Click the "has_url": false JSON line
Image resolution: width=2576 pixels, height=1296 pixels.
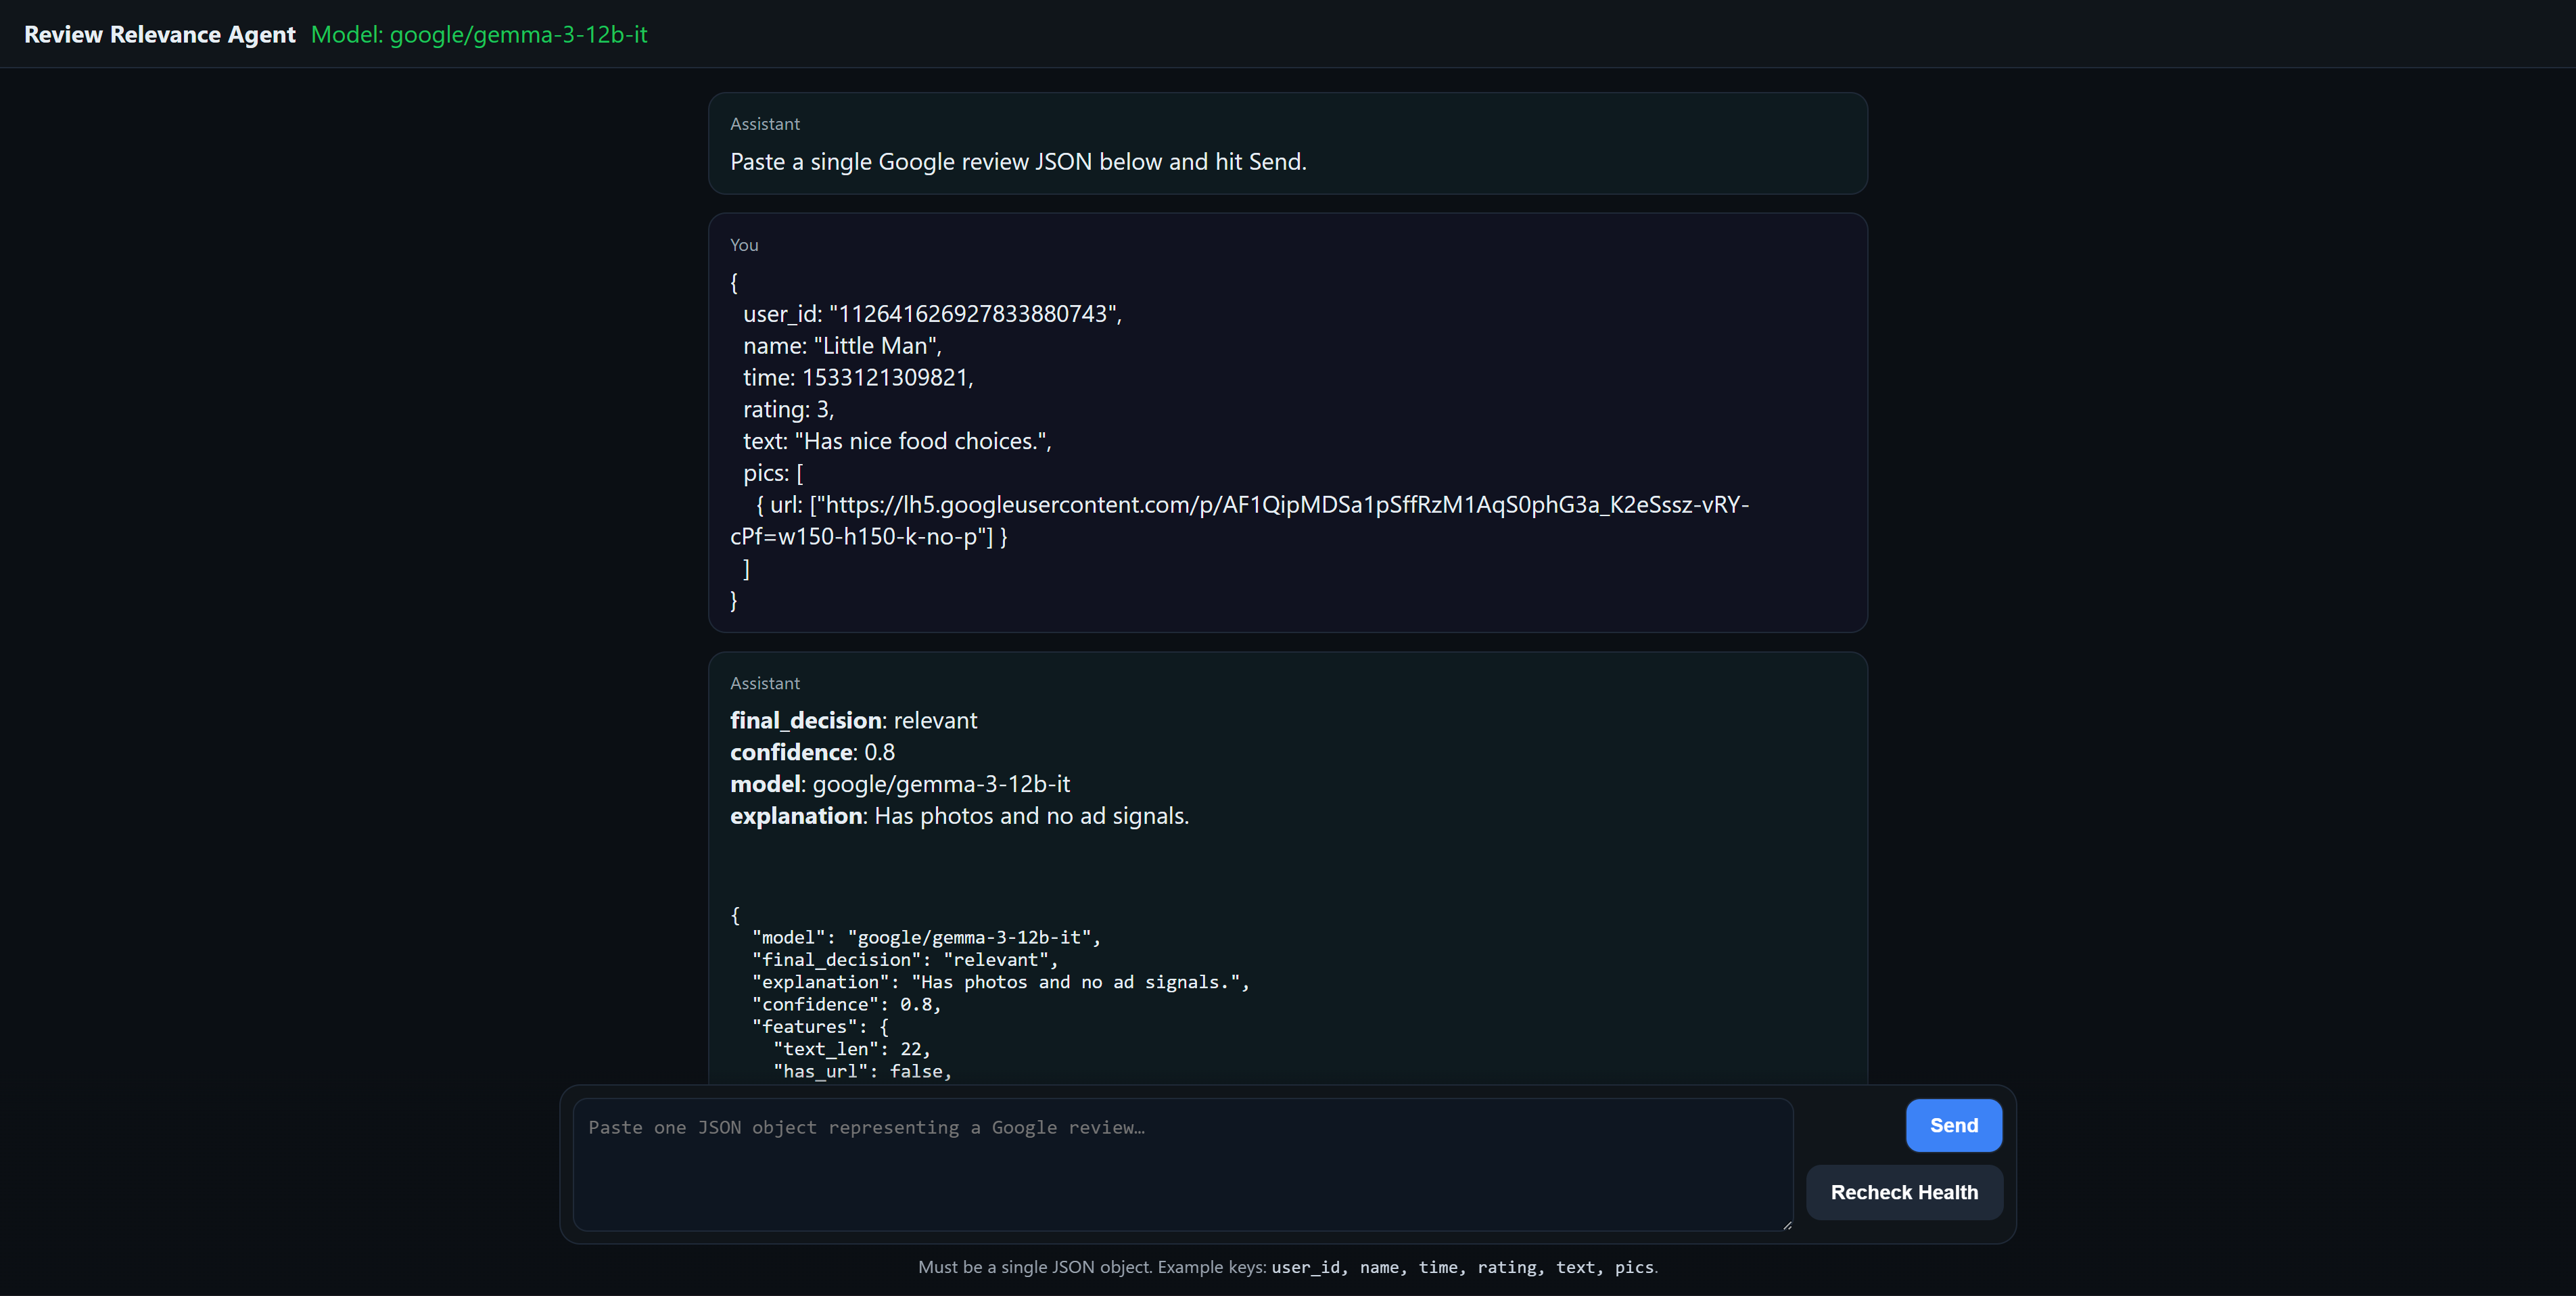862,1071
